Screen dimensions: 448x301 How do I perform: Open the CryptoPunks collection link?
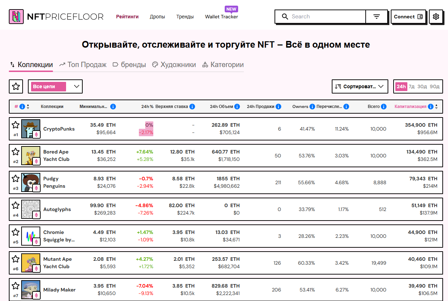tap(59, 129)
